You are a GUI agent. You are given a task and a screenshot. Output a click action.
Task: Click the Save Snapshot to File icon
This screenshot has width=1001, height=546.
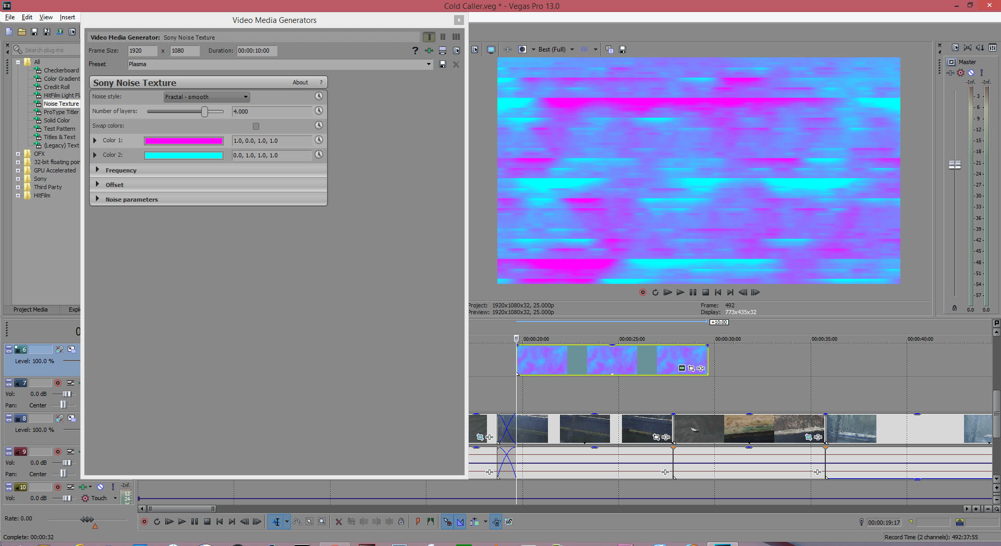click(x=622, y=49)
